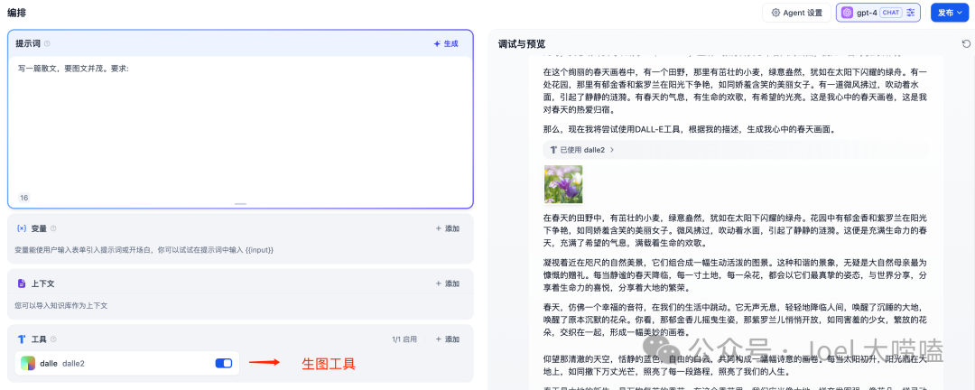Click the prompt editor resize handle
975x390 pixels.
coord(241,204)
